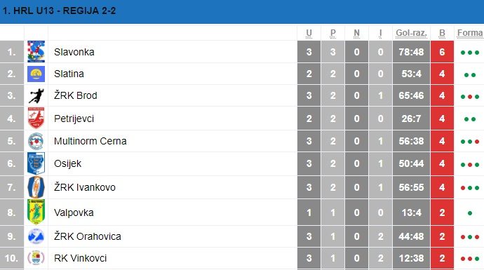
Task: Open the ŽRK Orahovica logo icon
Action: coord(36,236)
